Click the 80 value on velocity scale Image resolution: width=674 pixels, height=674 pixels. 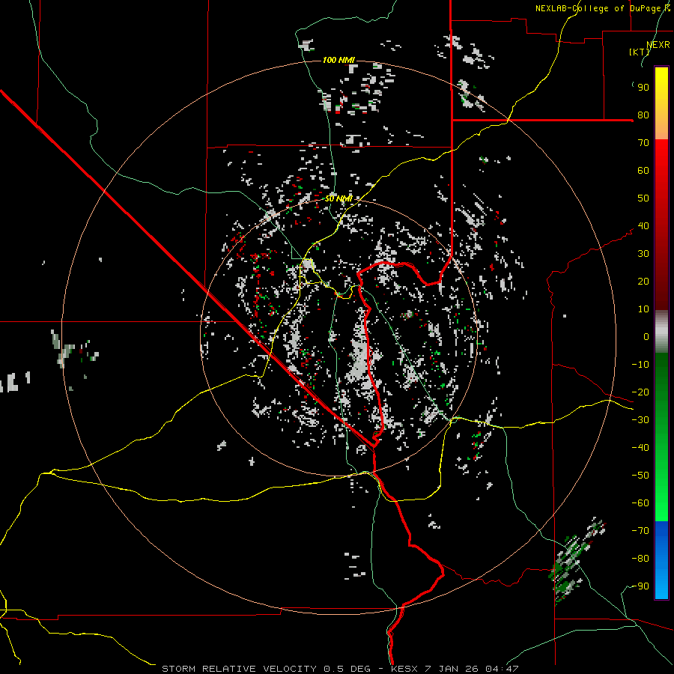click(x=643, y=115)
